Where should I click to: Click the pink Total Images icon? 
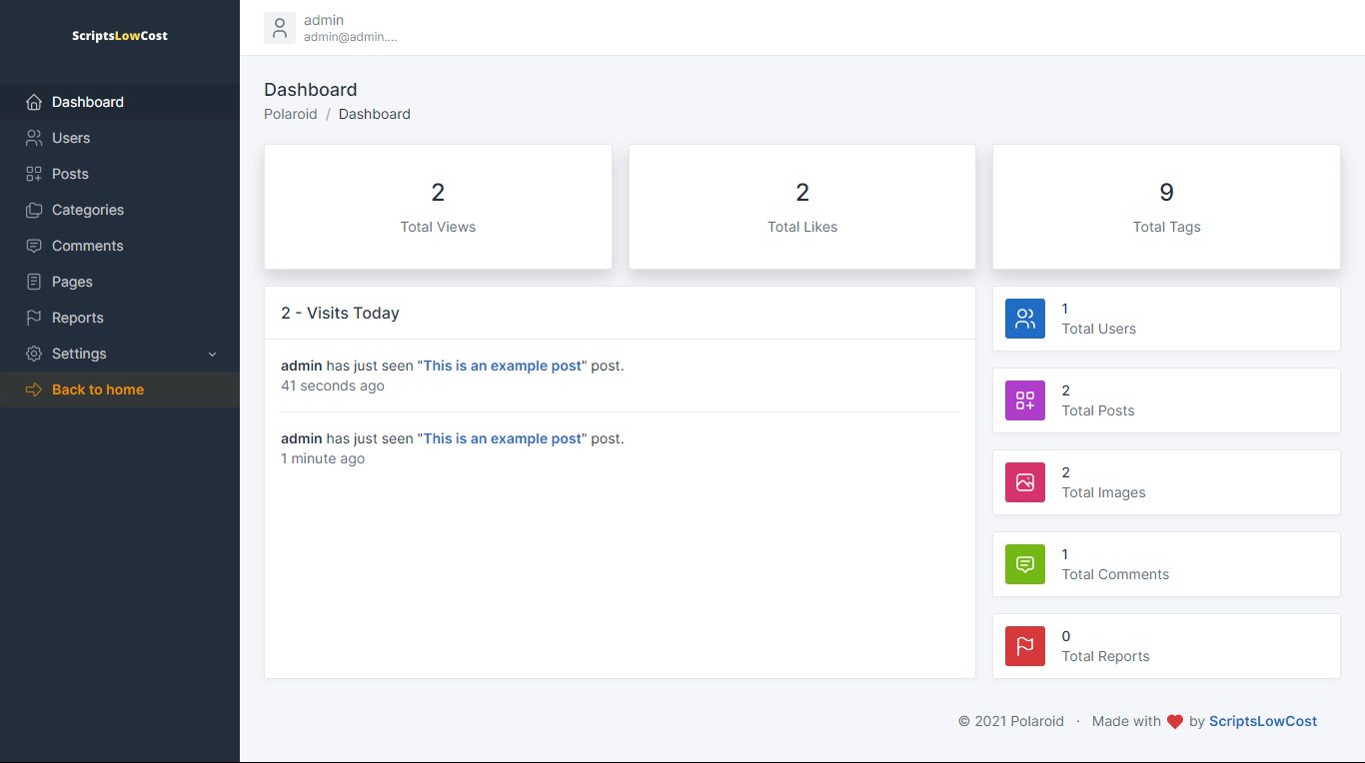(x=1024, y=482)
